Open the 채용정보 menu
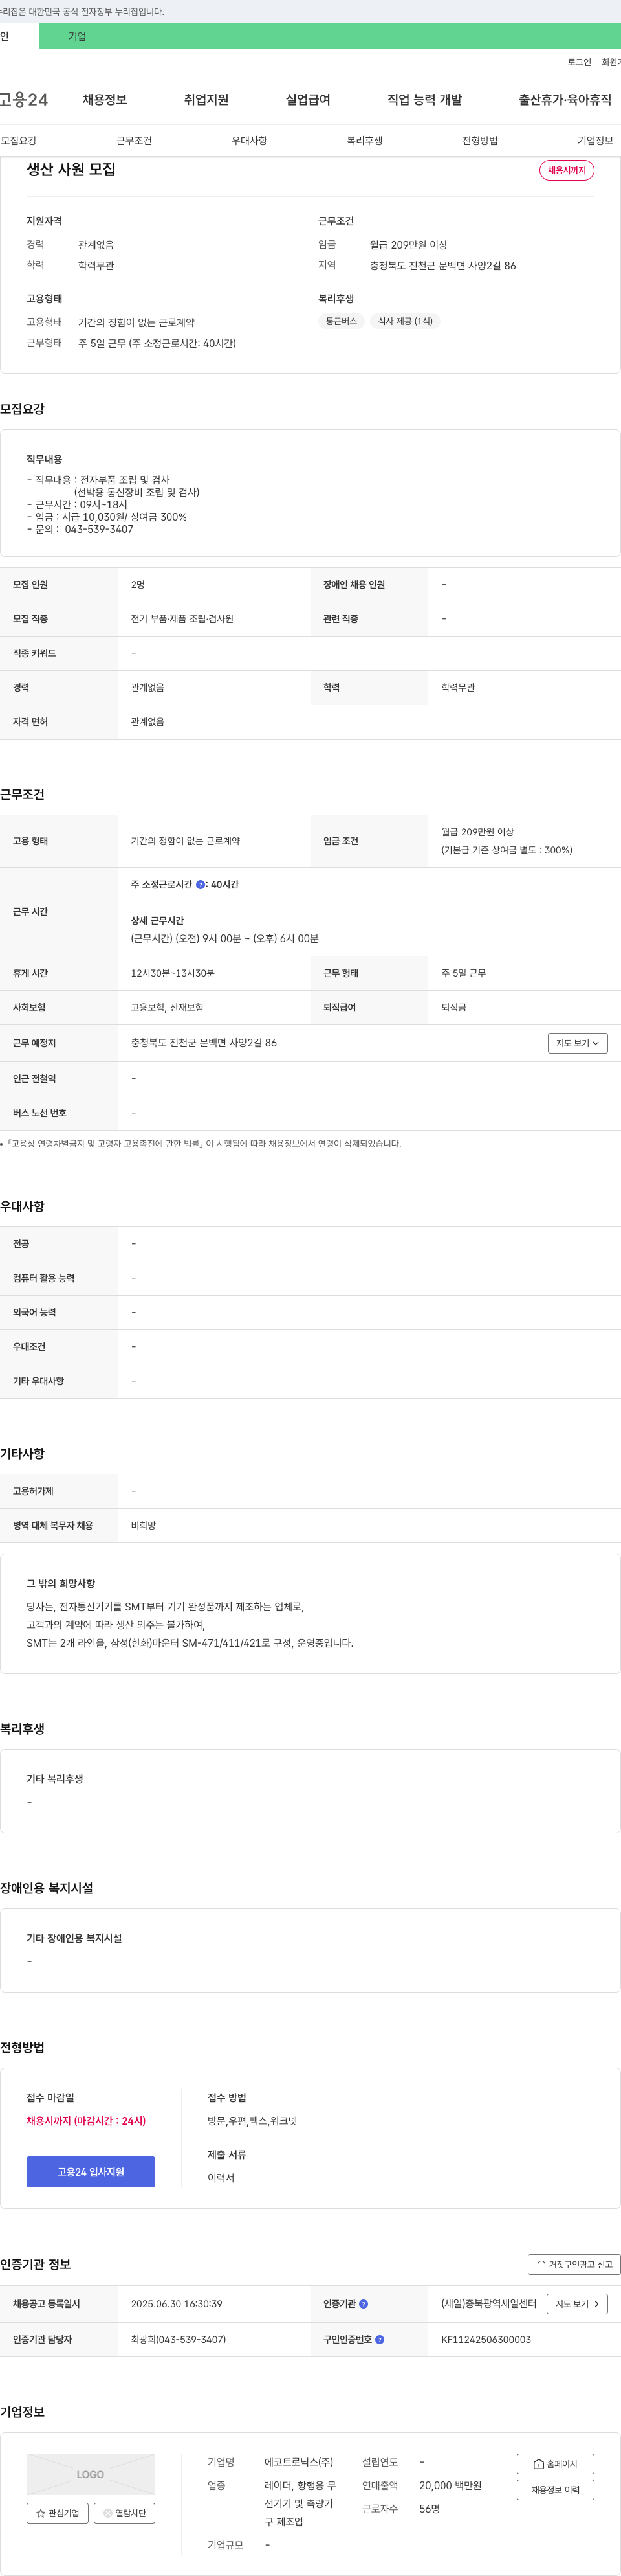The height and width of the screenshot is (2576, 621). click(x=105, y=100)
